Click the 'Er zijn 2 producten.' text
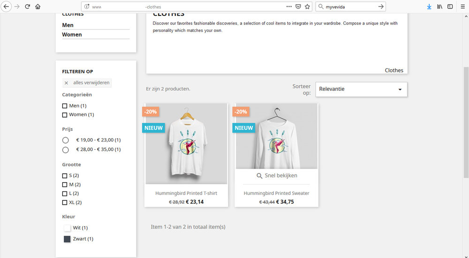Viewport: 469px width, 258px height. (x=168, y=88)
